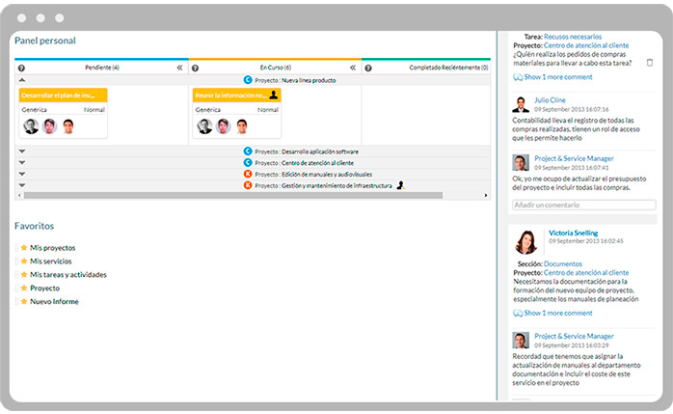Screen dimensions: 673x414
Task: Expand the Centro de atención al cliente row
Action: click(x=22, y=162)
